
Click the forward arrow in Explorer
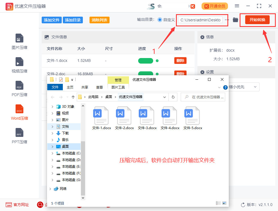61,97
